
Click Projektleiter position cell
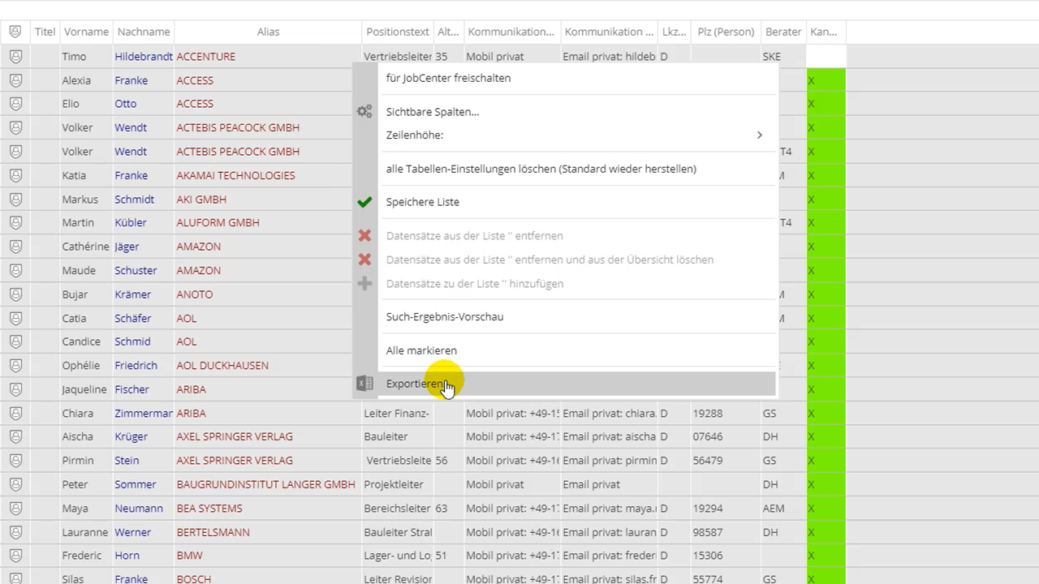398,484
